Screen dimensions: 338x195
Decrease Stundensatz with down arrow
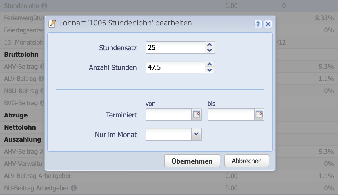point(210,50)
